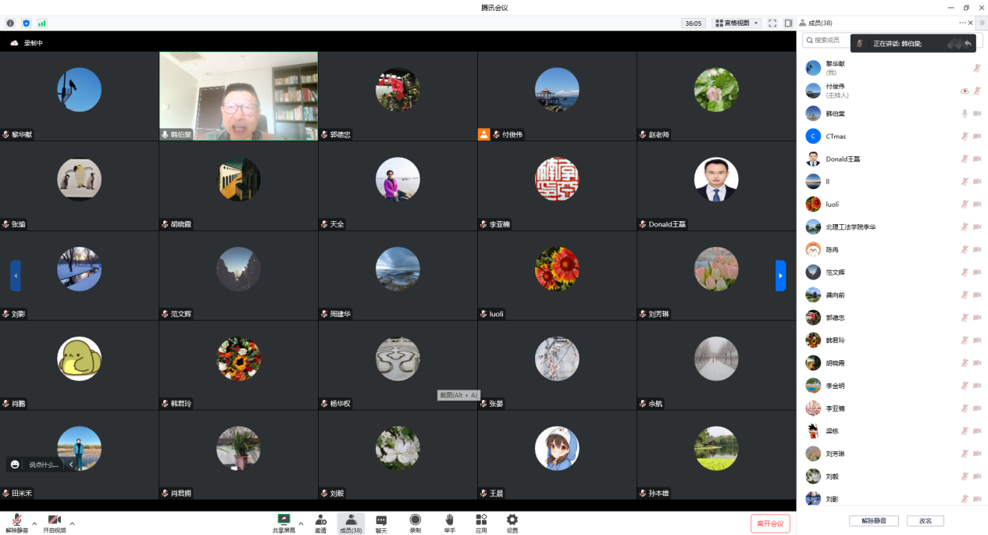
Task: Toggle the side panel layout icon
Action: (x=788, y=23)
